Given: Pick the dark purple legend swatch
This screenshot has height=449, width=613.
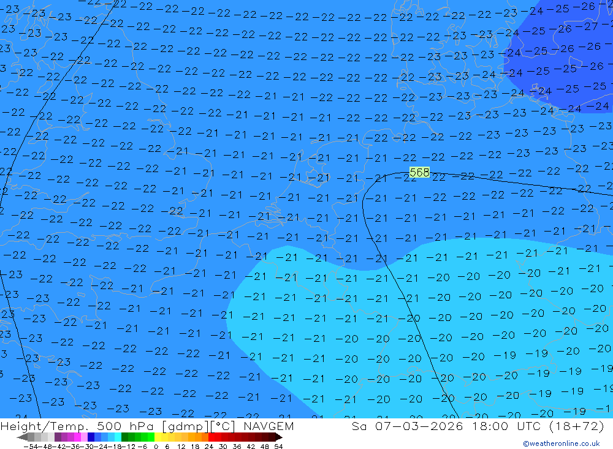Looking at the screenshot, I should 58,437.
